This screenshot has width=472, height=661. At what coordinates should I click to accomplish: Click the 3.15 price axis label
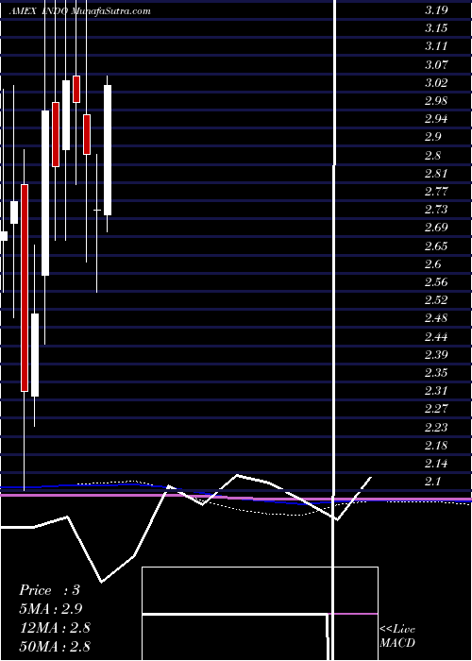pyautogui.click(x=436, y=28)
